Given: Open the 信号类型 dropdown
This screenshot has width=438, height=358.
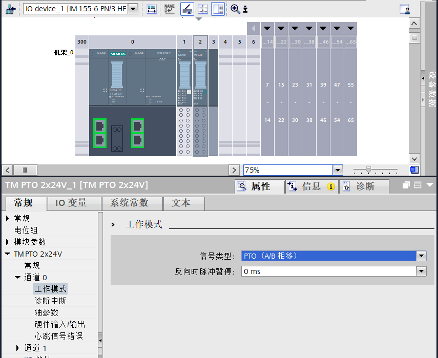Looking at the screenshot, I should pos(421,256).
